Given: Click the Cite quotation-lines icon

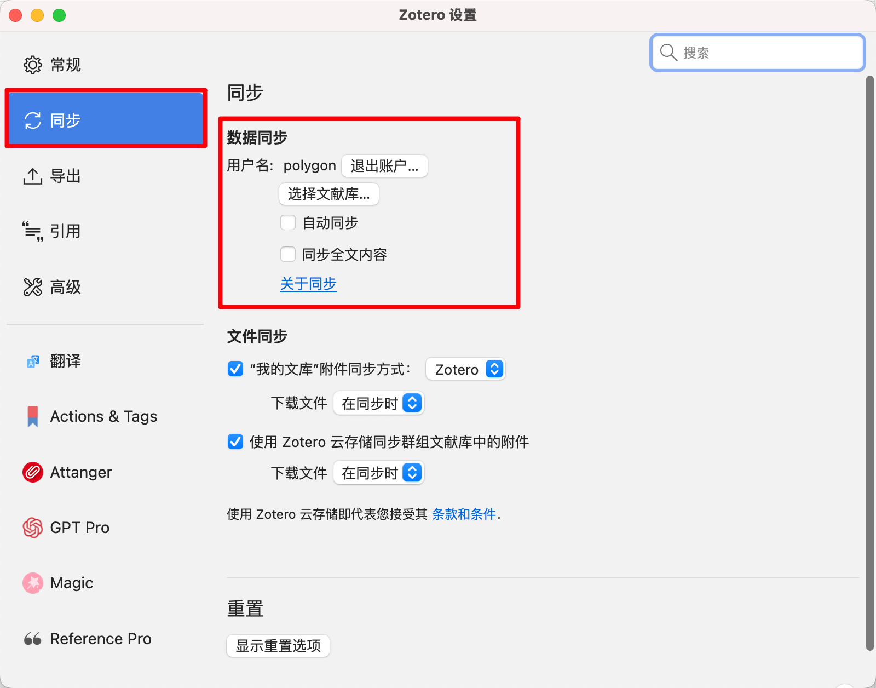Looking at the screenshot, I should tap(33, 231).
